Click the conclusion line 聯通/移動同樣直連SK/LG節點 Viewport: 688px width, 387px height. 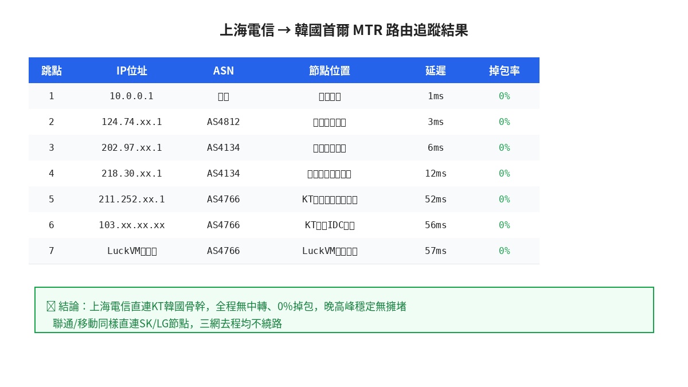click(167, 323)
